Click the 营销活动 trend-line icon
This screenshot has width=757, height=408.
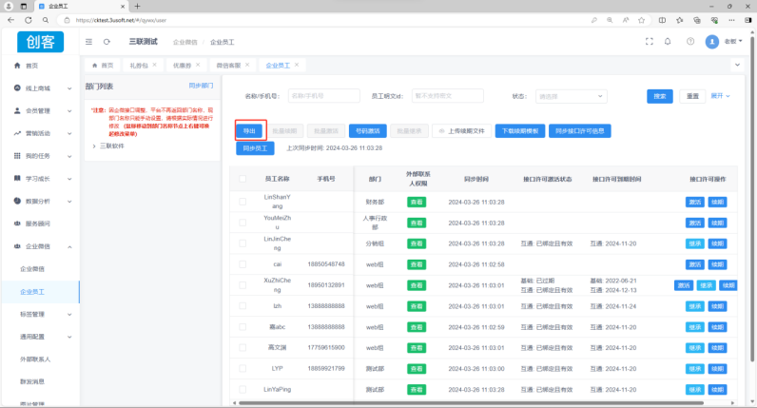coord(17,133)
